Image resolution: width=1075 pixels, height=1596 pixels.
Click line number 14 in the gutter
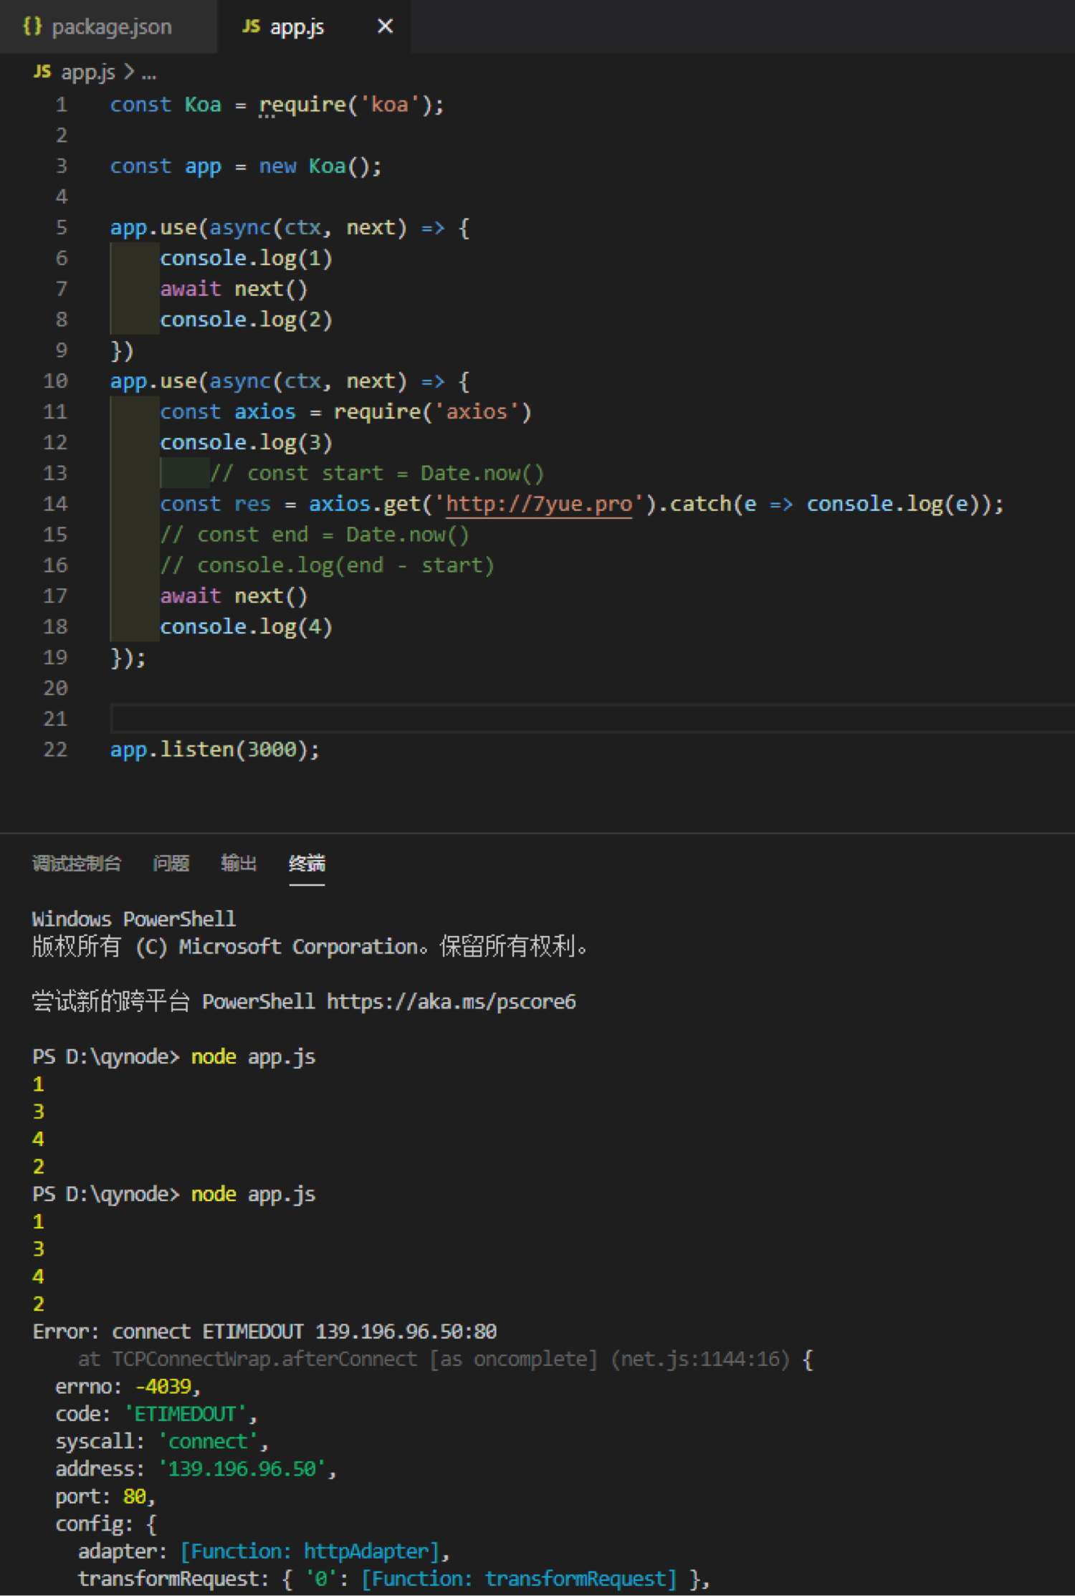(x=55, y=504)
